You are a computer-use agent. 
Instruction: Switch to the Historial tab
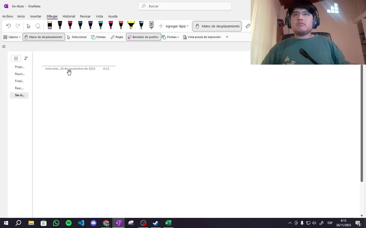tap(69, 16)
